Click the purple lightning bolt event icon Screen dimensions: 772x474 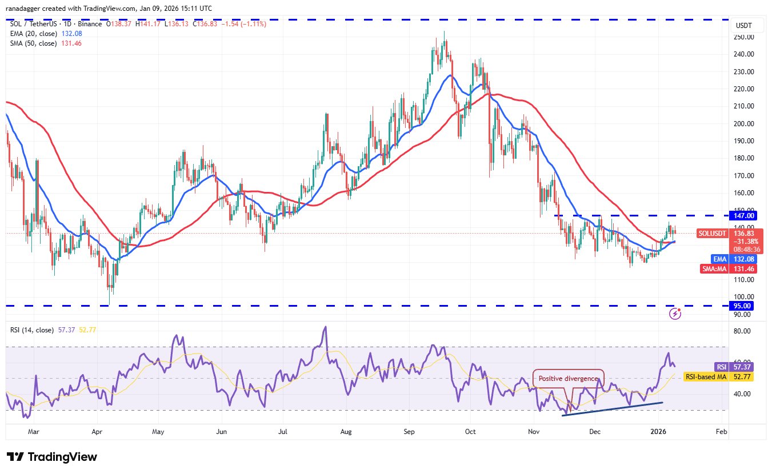click(675, 313)
